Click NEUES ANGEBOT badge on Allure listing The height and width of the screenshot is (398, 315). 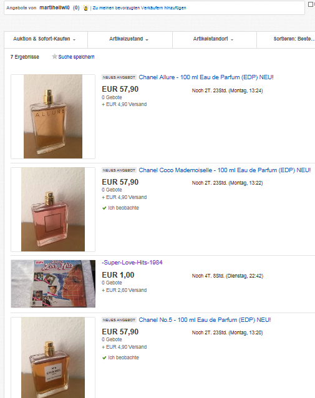click(x=119, y=77)
